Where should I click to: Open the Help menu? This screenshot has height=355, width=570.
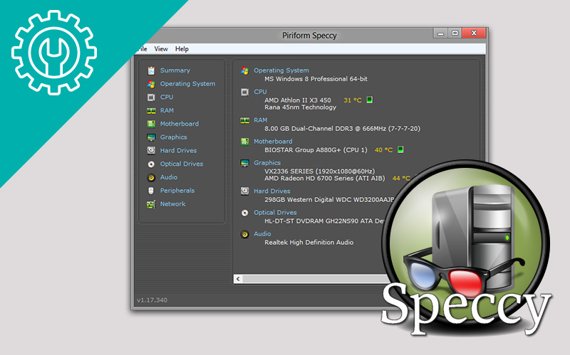click(182, 49)
